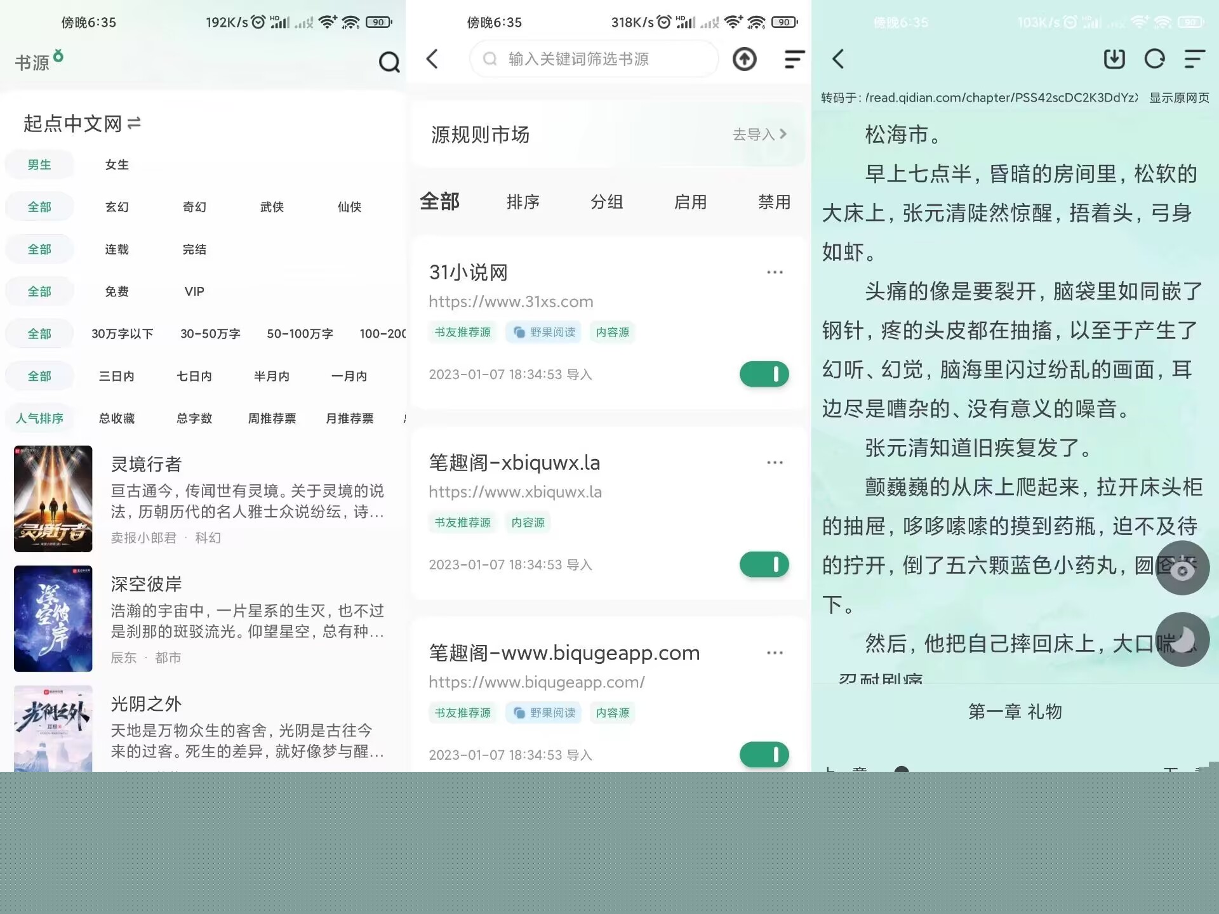Image resolution: width=1219 pixels, height=914 pixels.
Task: Open sort menu icon beside upload icon
Action: point(794,59)
